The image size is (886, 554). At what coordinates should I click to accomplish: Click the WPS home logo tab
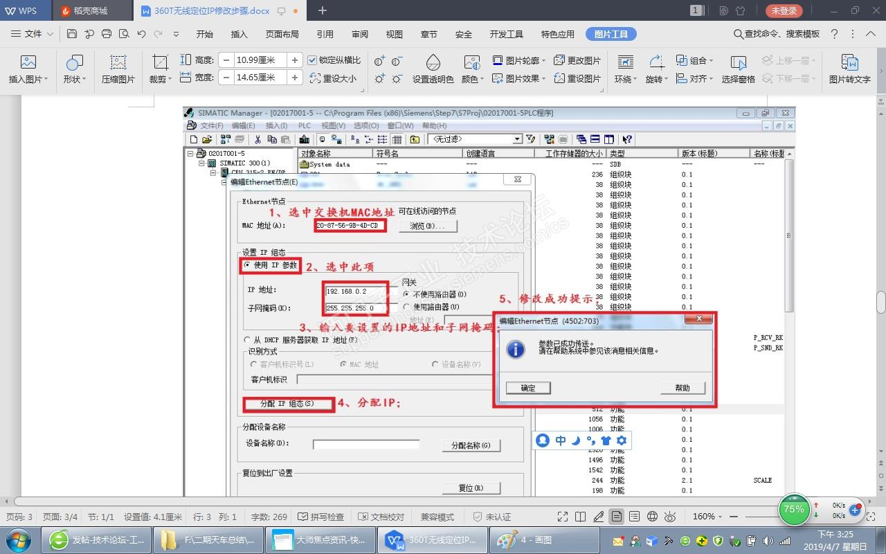pos(26,10)
